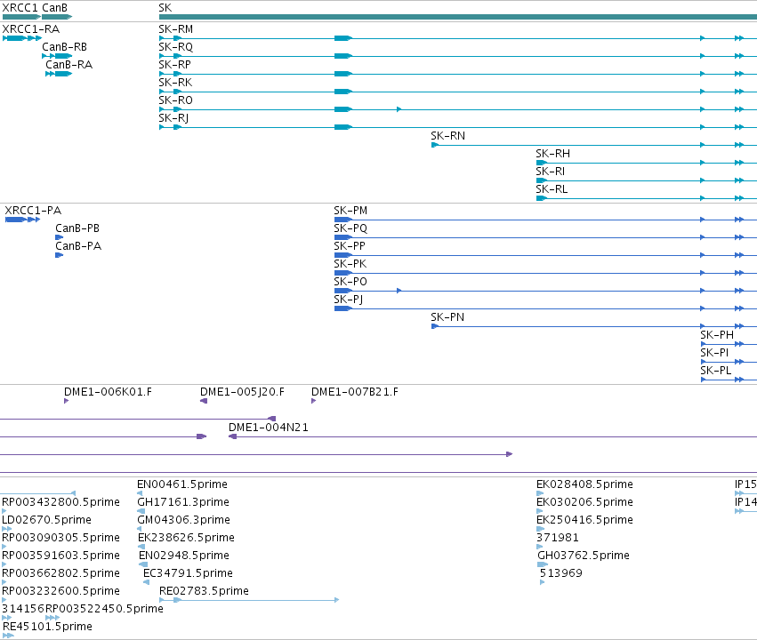Select EST label EK030206.5prime
Screen dimensions: 757x640
point(584,502)
